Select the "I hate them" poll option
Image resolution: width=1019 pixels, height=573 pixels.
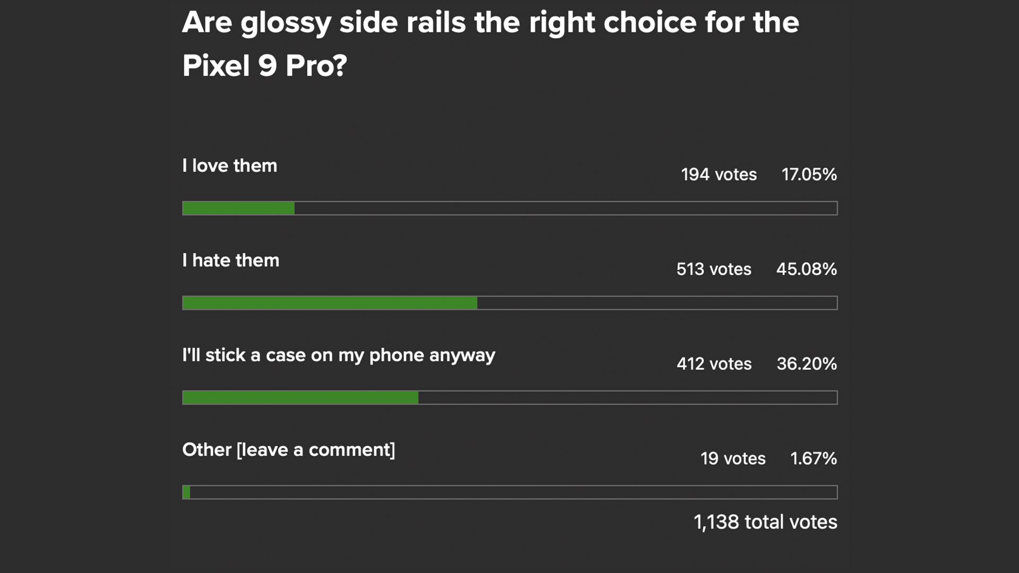[x=230, y=261]
